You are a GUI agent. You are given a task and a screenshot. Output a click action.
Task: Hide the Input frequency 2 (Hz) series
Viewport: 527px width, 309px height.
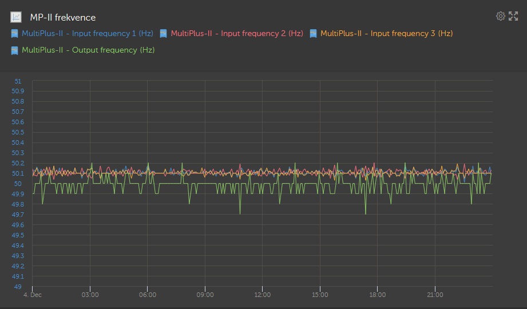[x=236, y=34]
